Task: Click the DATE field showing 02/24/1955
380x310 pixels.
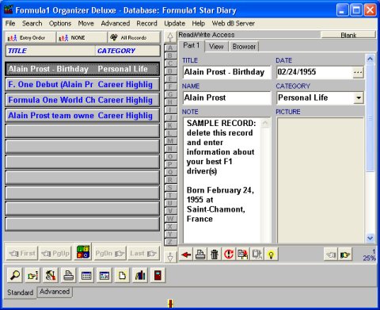Action: pos(315,72)
